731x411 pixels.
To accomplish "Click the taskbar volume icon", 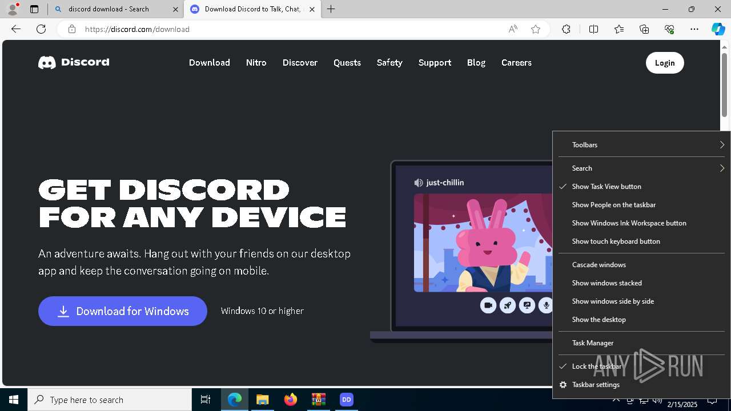I will point(657,400).
